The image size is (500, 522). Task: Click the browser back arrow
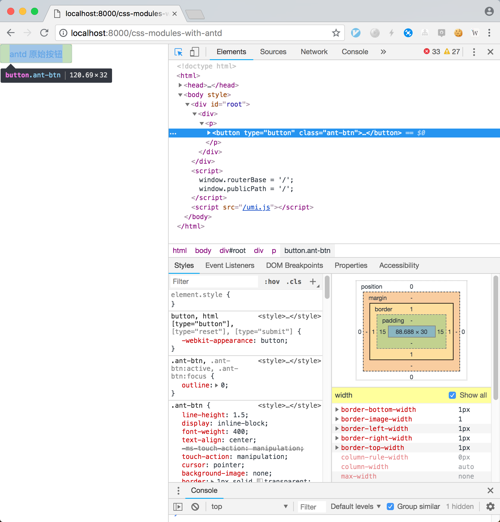tap(11, 33)
